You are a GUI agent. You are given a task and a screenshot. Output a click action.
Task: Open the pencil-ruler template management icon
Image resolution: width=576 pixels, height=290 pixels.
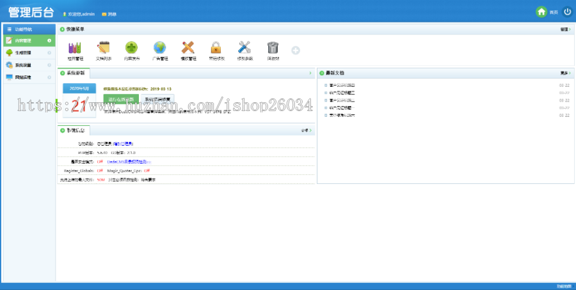(x=188, y=48)
